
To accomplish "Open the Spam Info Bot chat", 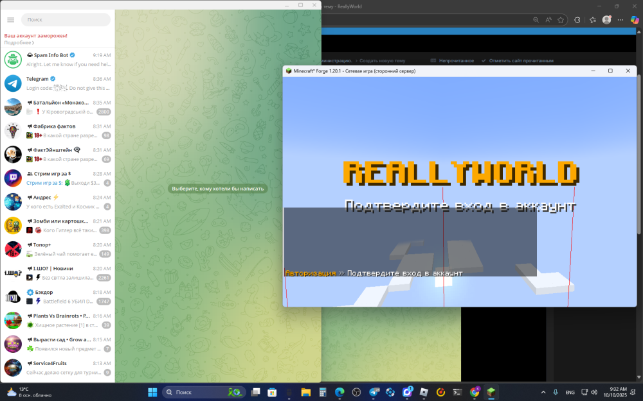I will [x=57, y=60].
